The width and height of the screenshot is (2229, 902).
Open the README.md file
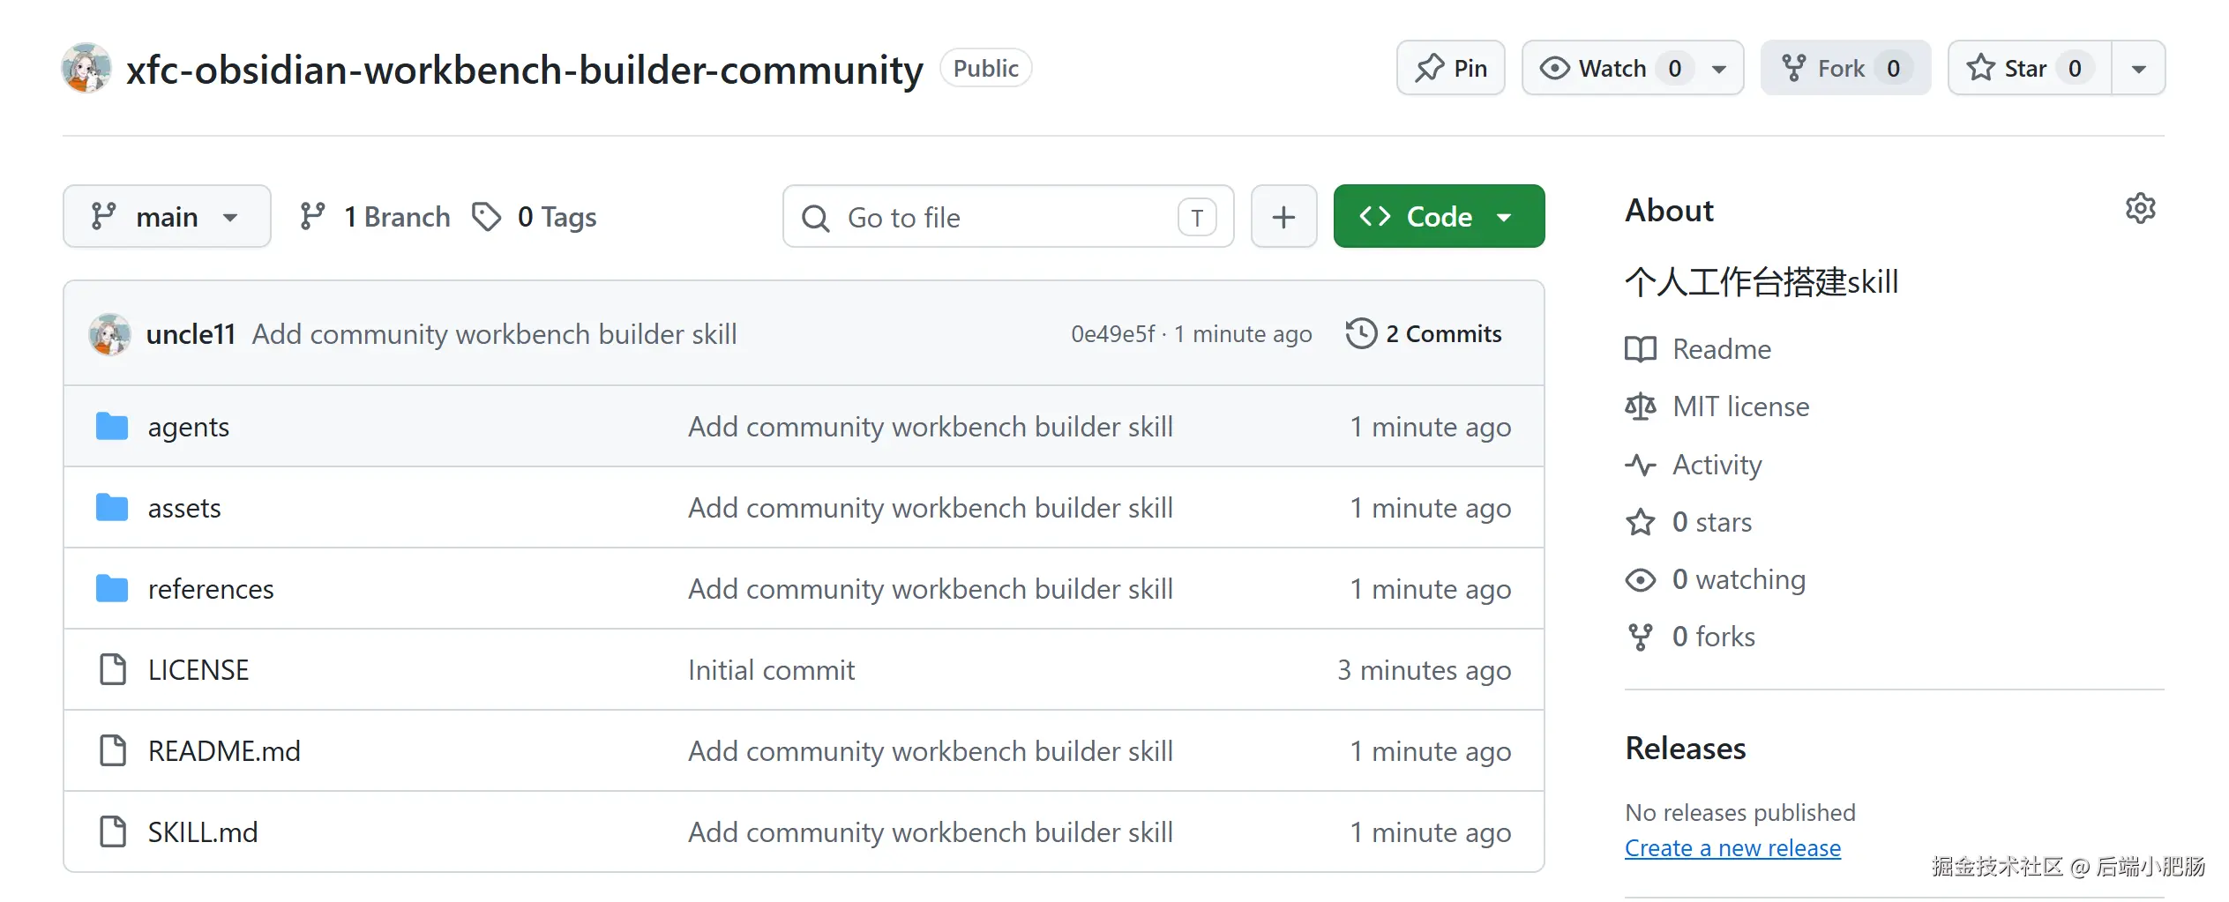[224, 751]
